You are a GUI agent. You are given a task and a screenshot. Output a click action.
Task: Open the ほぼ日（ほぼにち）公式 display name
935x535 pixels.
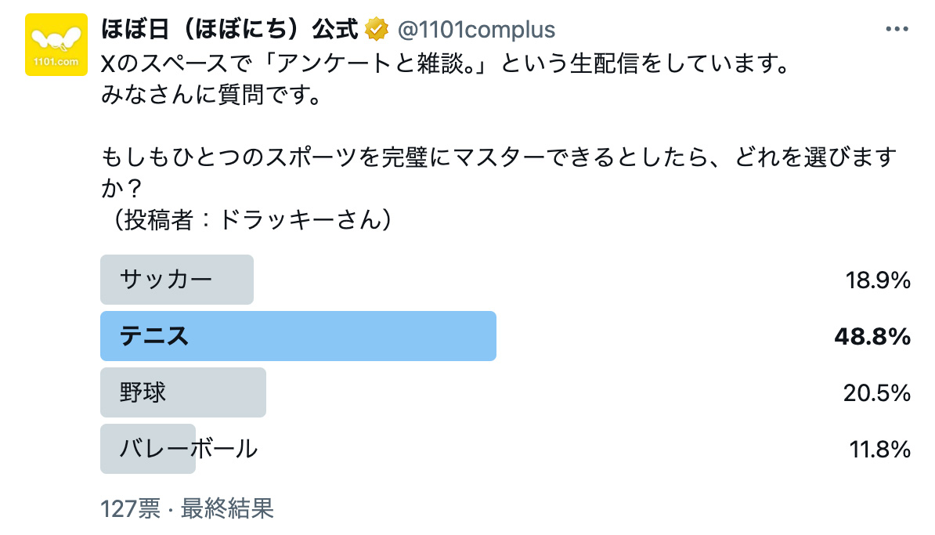pos(229,30)
